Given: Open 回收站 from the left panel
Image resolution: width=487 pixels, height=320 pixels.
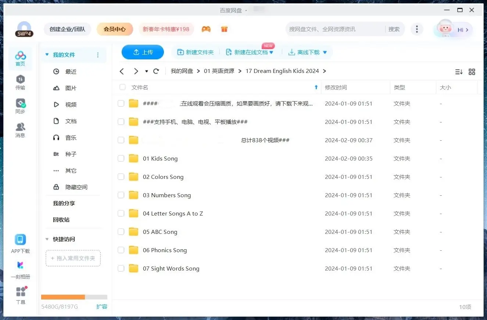Looking at the screenshot, I should point(61,220).
